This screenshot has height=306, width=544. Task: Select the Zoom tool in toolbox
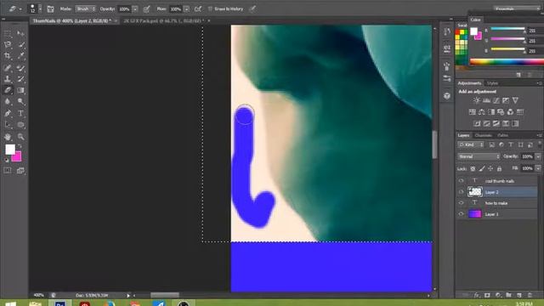pyautogui.click(x=20, y=137)
